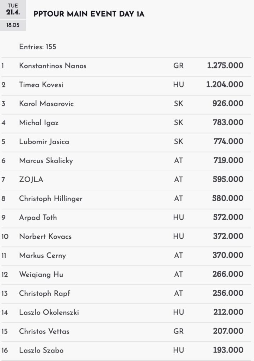The height and width of the screenshot is (361, 254).
Task: Click the 372.000 chip count
Action: click(x=228, y=237)
